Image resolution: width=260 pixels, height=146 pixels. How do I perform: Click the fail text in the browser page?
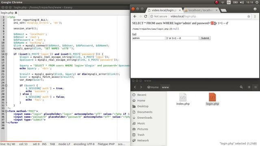[134, 34]
